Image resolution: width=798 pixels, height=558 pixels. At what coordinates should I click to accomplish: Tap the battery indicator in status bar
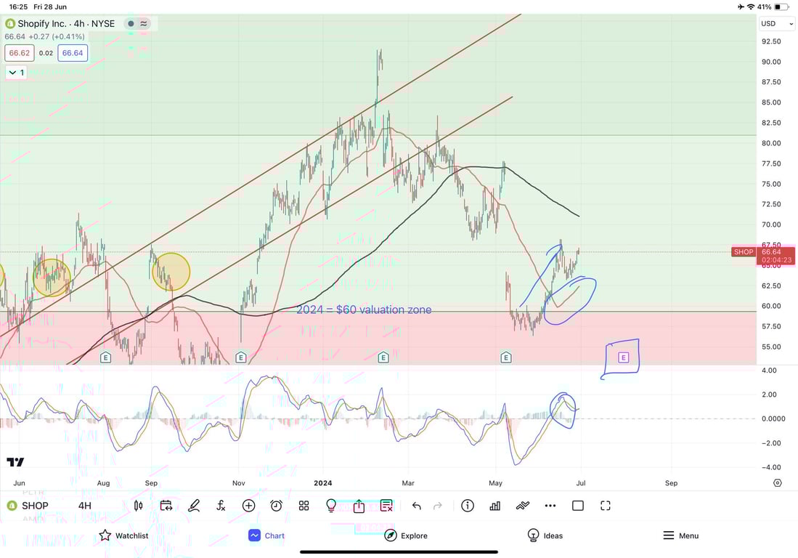point(781,7)
